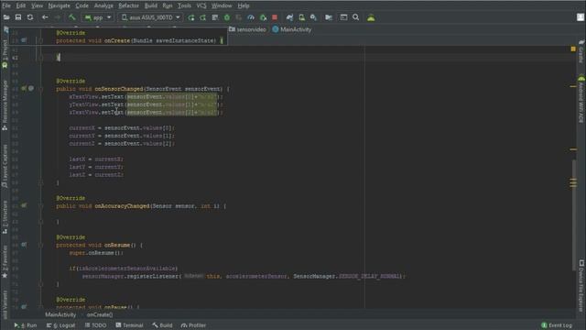Click the override gutter icon beside onSensorChanged
The width and height of the screenshot is (586, 330).
(24, 89)
